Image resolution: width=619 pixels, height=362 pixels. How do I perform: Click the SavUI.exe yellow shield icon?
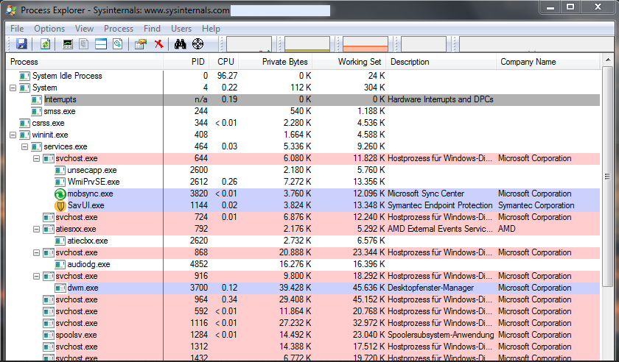(60, 205)
